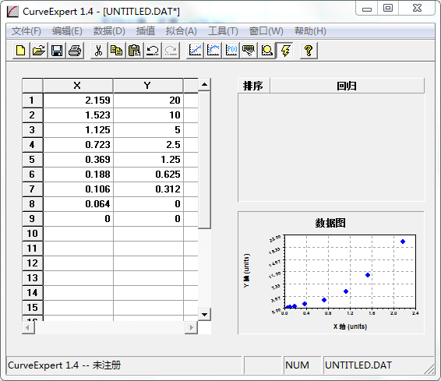Select the X column header
Screen dimensions: 441x381
(78, 86)
